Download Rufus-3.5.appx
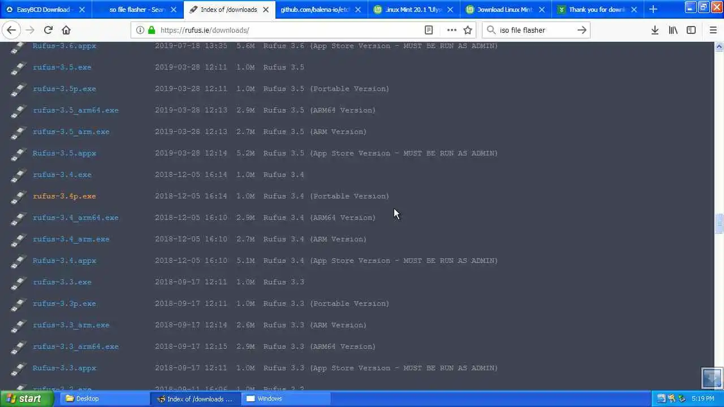This screenshot has width=724, height=407. [64, 153]
